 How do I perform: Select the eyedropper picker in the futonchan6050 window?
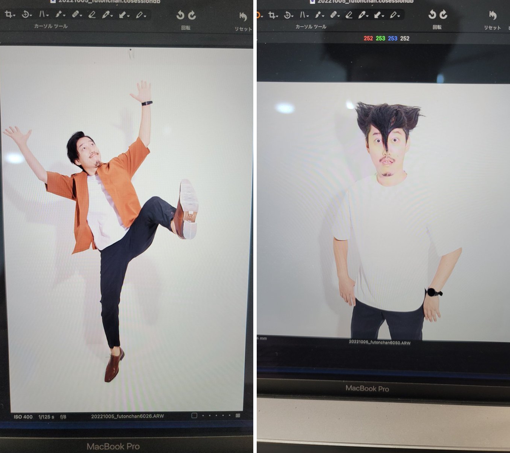point(363,15)
